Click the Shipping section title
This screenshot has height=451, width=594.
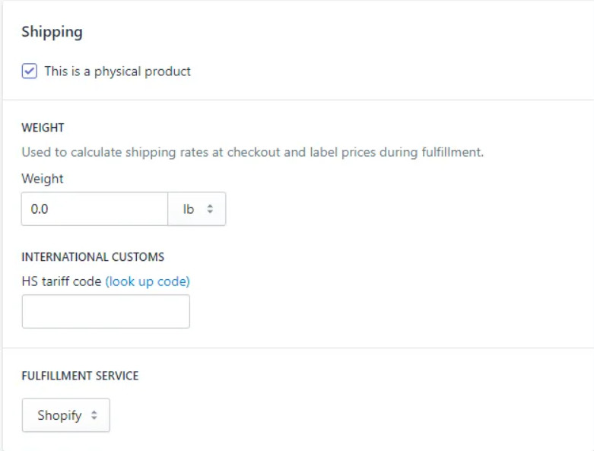(52, 32)
